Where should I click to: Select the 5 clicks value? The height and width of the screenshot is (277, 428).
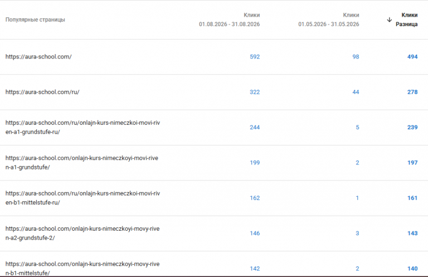357,128
